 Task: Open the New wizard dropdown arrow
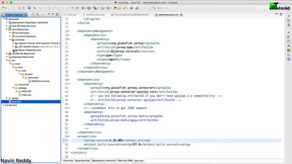coord(6,8)
